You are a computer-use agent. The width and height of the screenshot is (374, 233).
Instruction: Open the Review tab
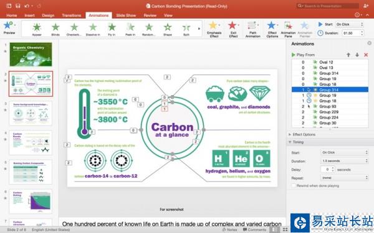(x=150, y=16)
